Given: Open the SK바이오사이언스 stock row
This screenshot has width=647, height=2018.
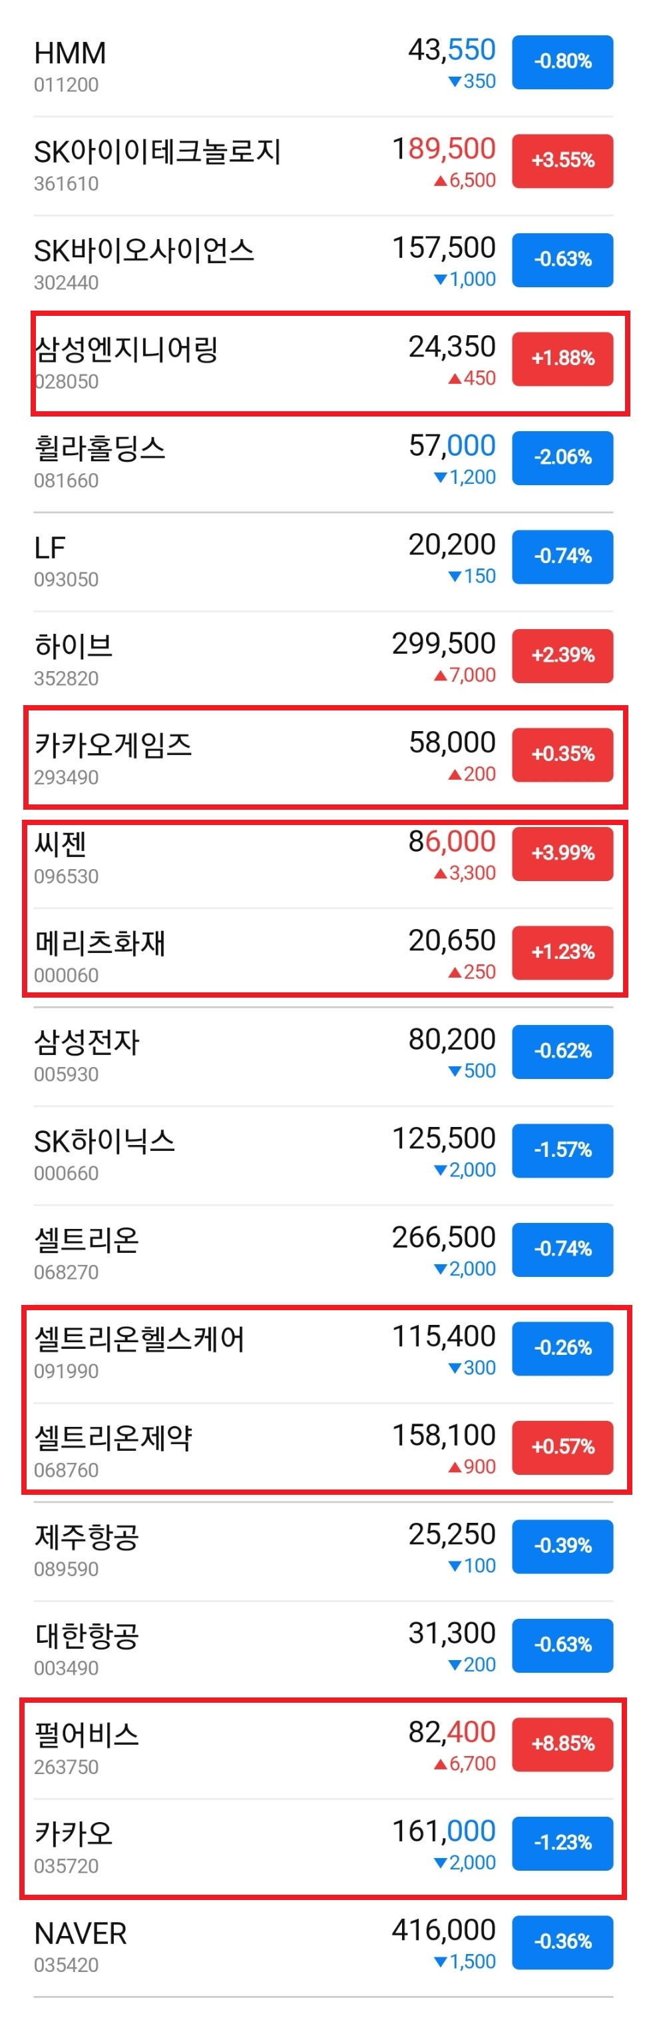Looking at the screenshot, I should pos(323,264).
